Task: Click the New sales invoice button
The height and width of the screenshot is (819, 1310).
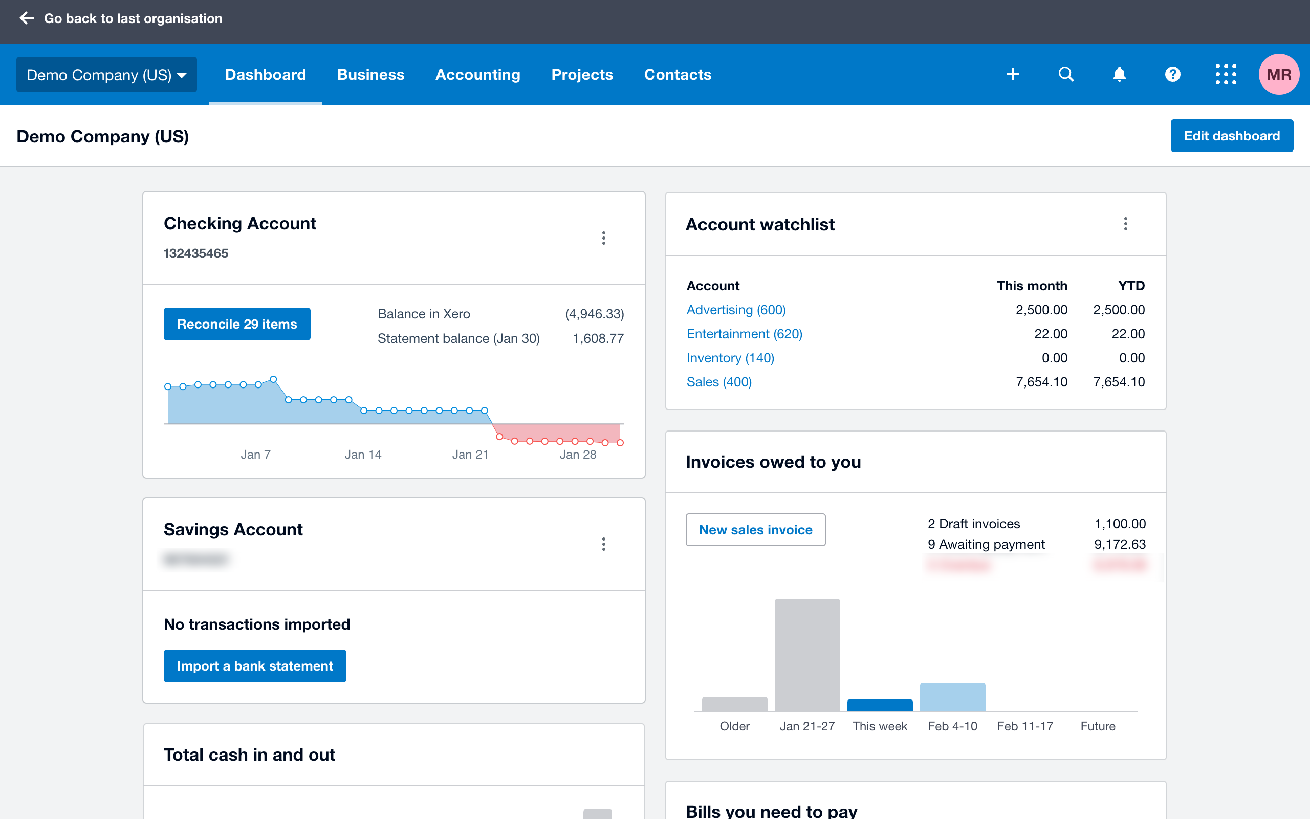Action: [755, 530]
